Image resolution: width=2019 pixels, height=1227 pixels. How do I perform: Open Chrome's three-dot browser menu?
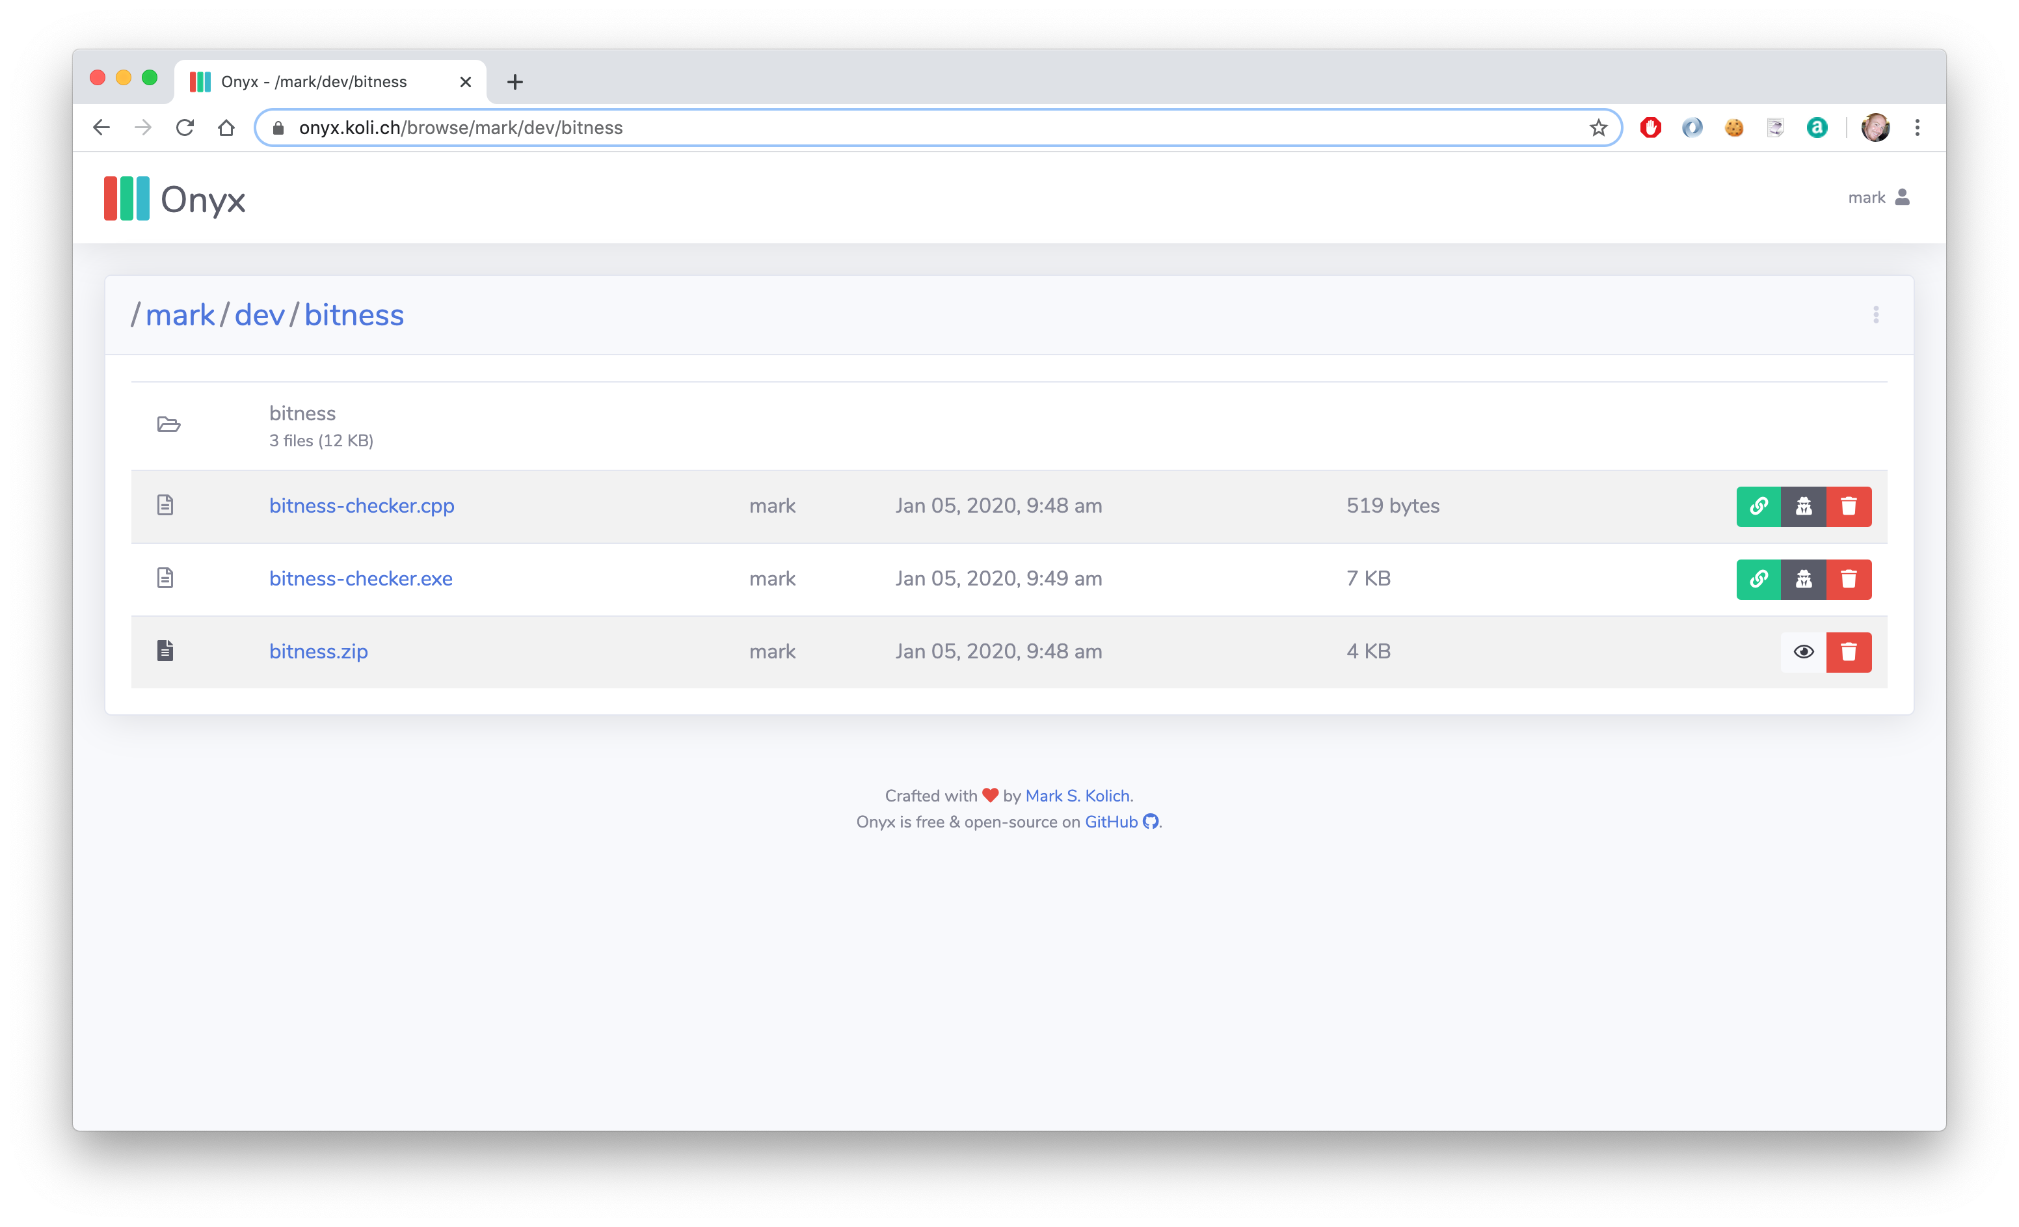(1918, 128)
